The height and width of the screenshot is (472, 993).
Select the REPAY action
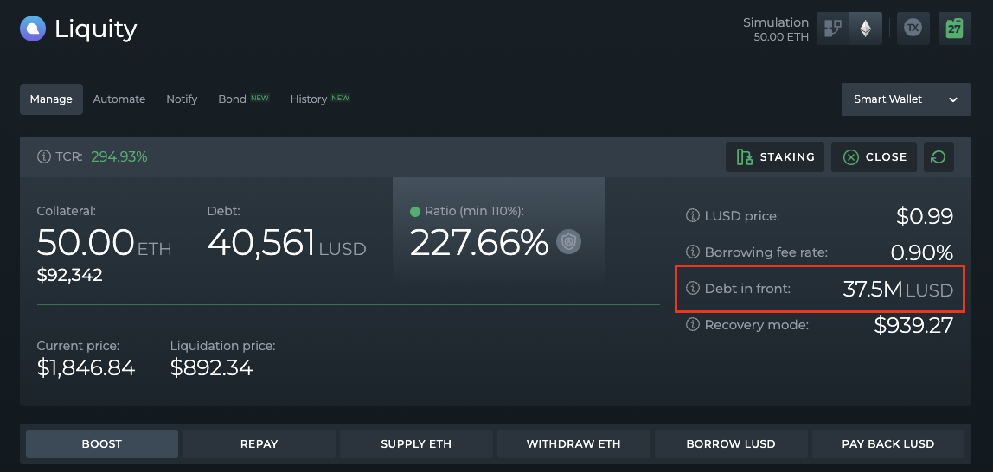(x=259, y=444)
